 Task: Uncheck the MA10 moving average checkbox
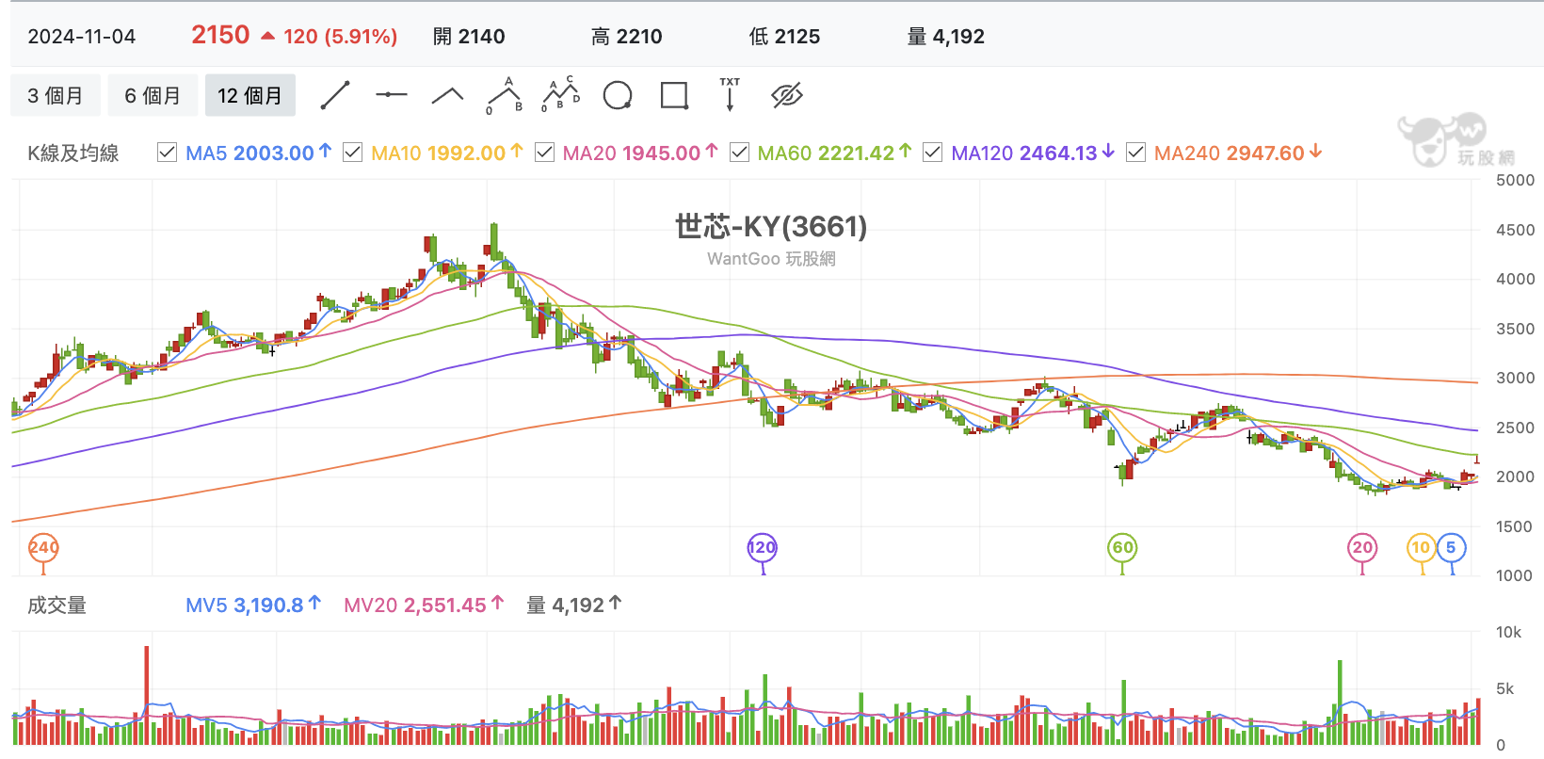tap(352, 153)
